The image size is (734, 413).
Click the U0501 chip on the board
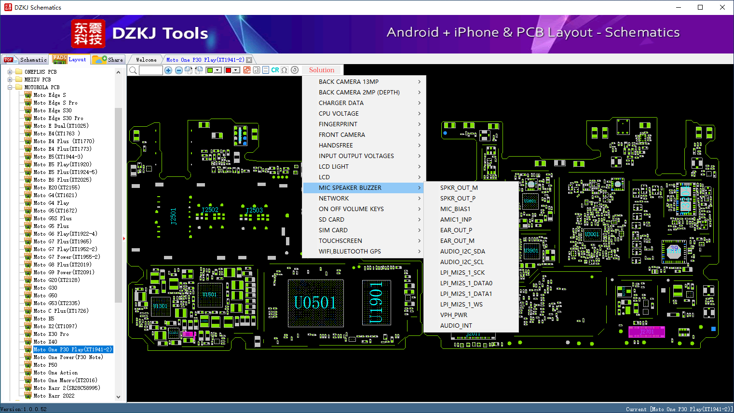[315, 303]
